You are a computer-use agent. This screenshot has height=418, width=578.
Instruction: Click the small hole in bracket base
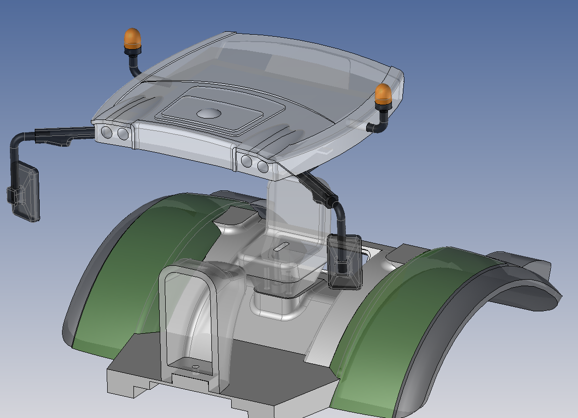coord(195,367)
